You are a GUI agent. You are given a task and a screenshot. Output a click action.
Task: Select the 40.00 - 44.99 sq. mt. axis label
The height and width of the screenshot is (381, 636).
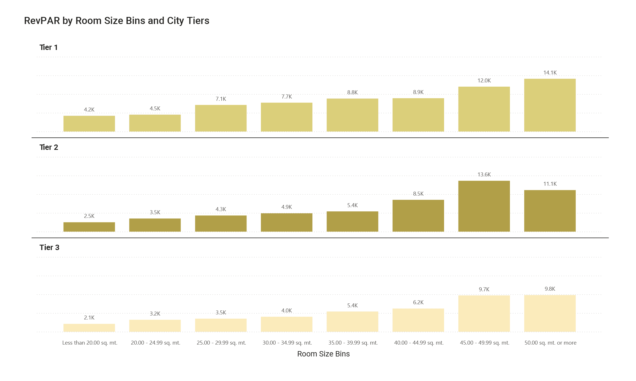coord(419,343)
